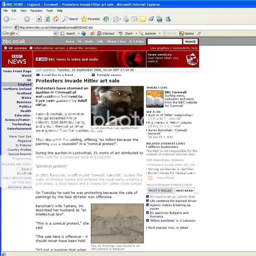256x256 pixels.
Task: Open the History clock icon
Action: point(106,19)
